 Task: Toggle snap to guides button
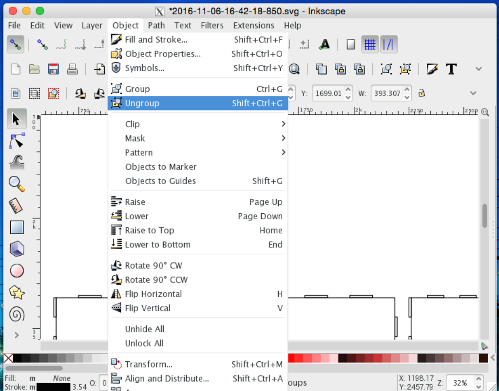click(x=388, y=44)
